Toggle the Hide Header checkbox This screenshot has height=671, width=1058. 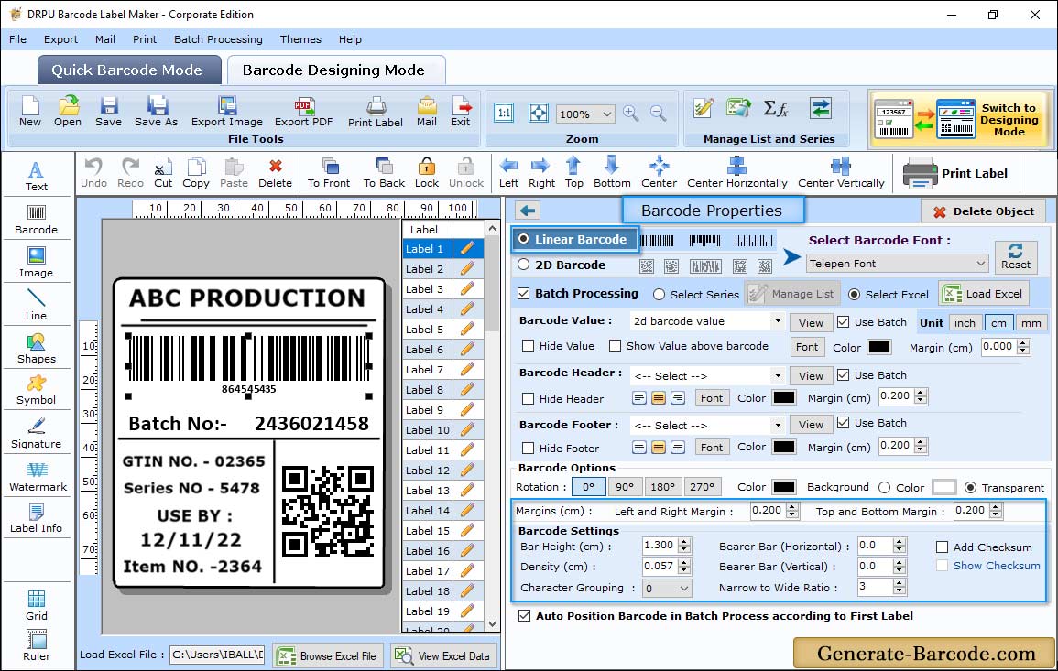coord(529,398)
